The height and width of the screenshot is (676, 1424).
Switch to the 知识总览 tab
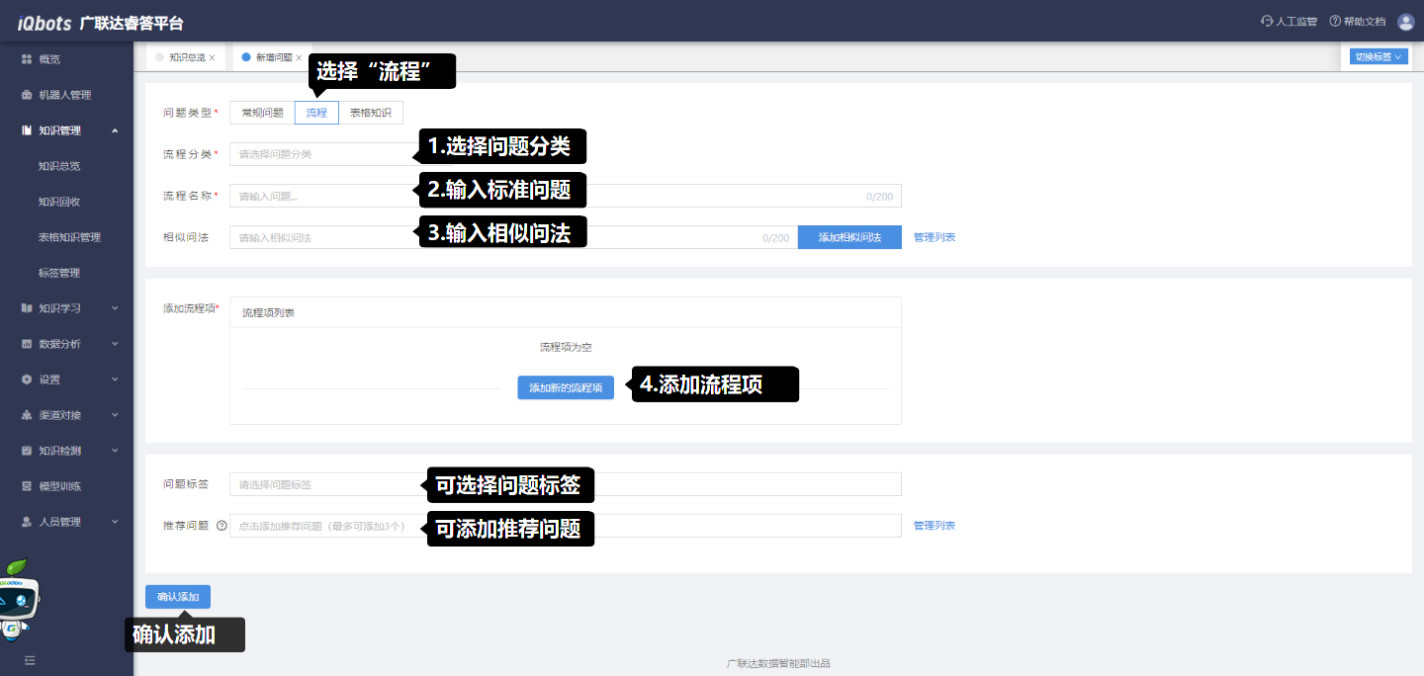click(x=186, y=57)
